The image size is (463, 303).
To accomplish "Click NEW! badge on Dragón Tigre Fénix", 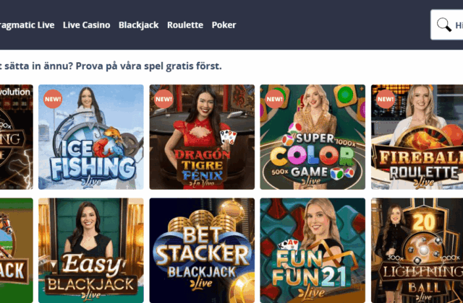I will coord(163,99).
